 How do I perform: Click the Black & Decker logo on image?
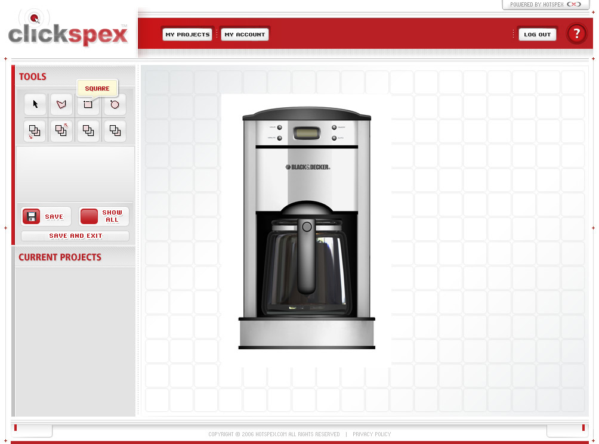(x=307, y=167)
